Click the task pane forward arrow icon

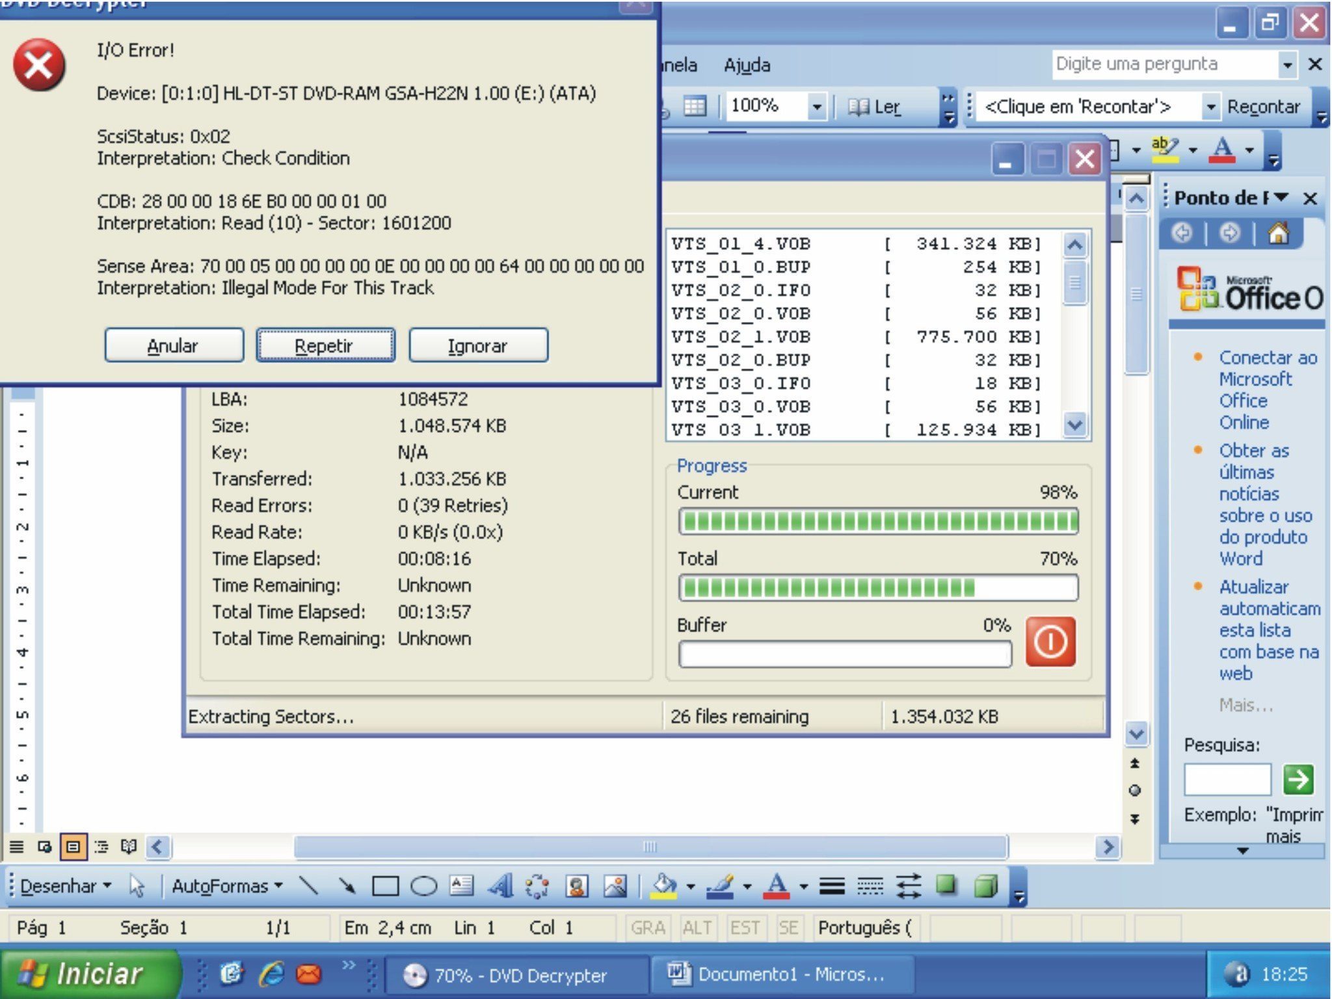[x=1229, y=233]
